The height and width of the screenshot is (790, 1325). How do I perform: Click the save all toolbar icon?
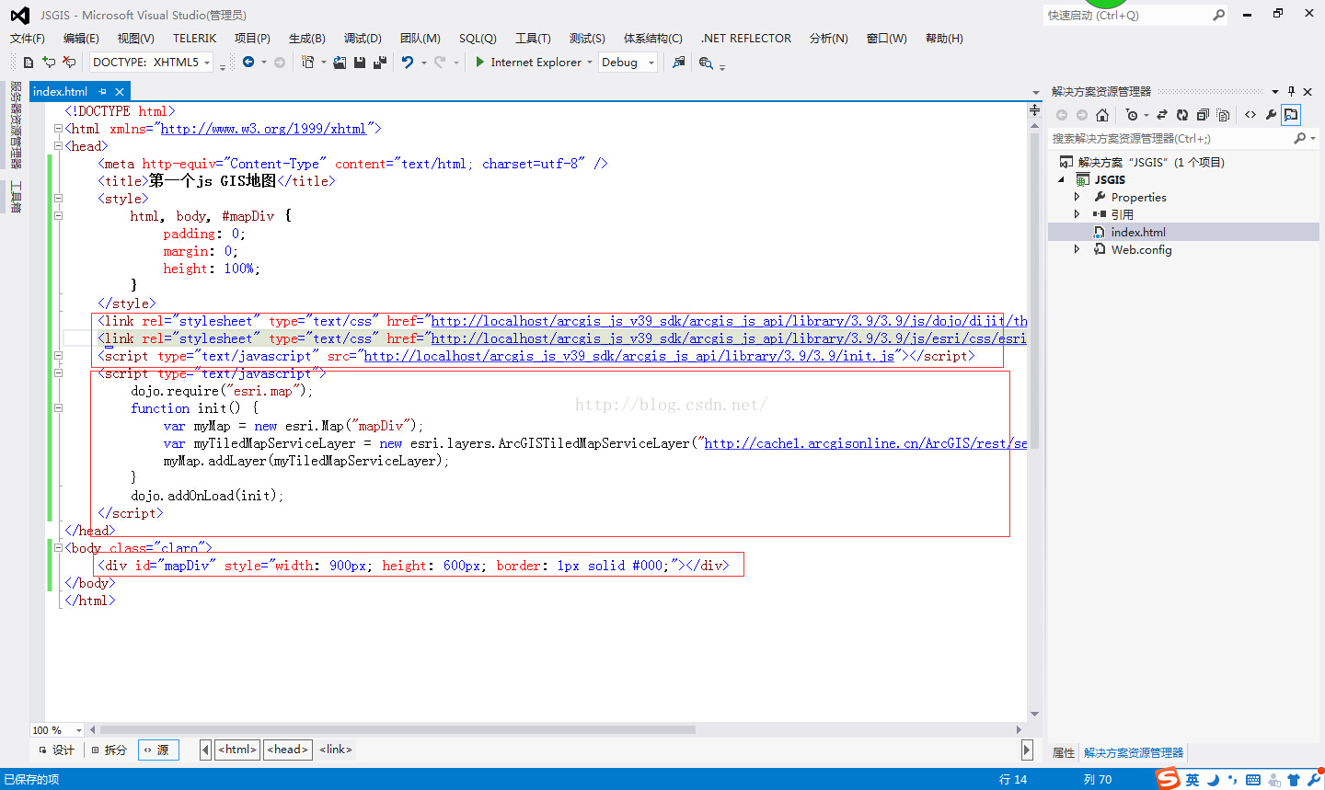379,63
